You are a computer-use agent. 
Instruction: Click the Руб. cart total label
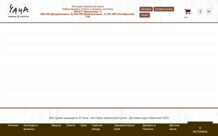pos(186,17)
